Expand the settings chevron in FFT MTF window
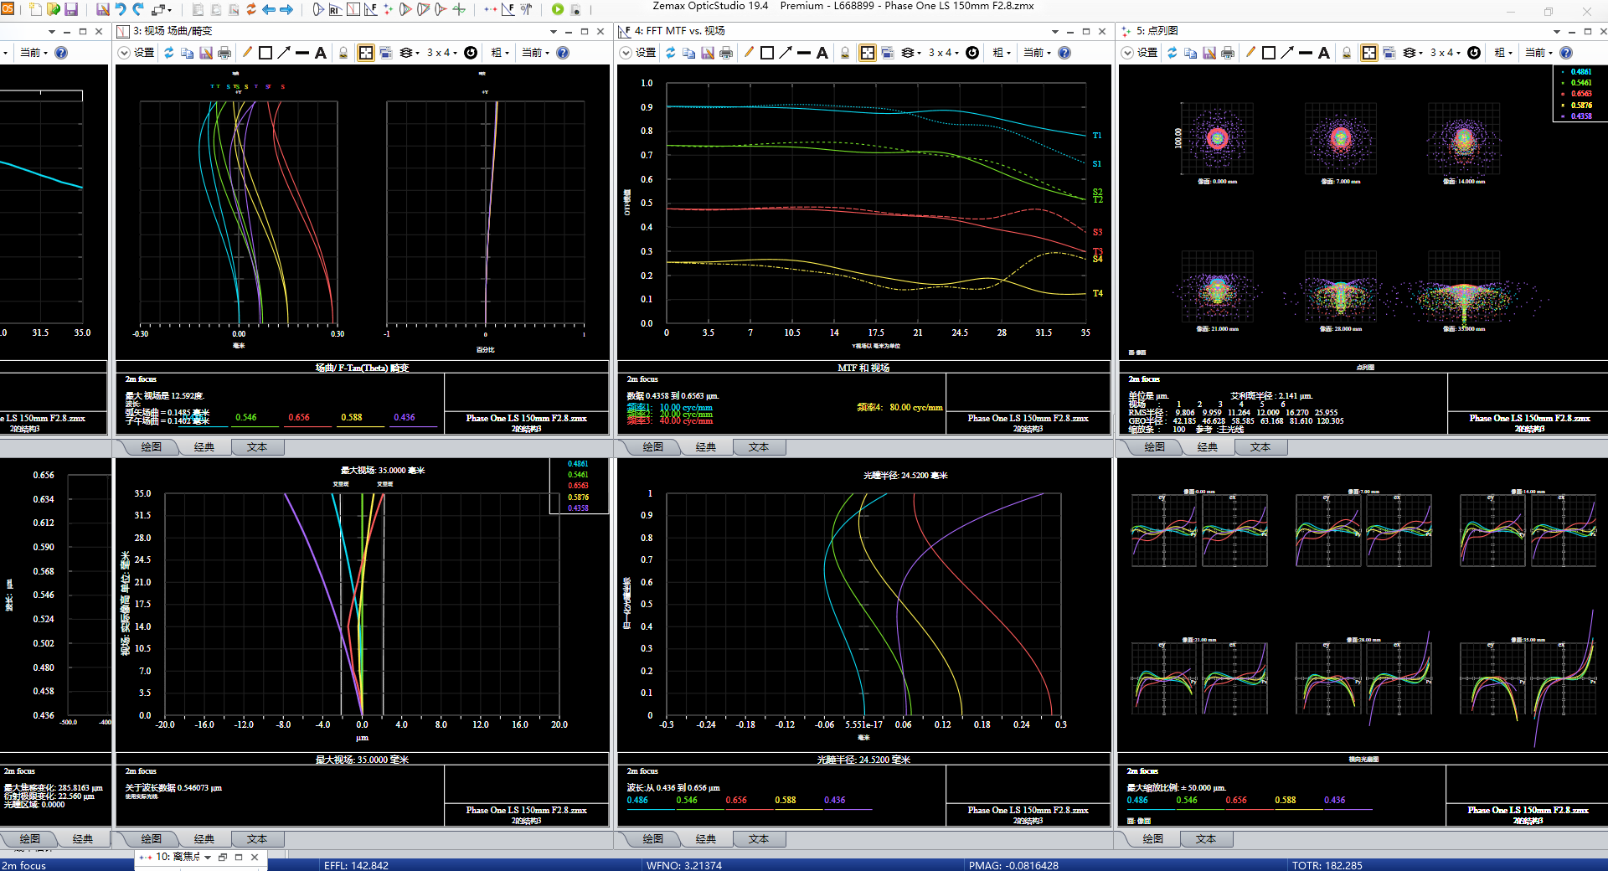The image size is (1608, 871). [x=626, y=53]
